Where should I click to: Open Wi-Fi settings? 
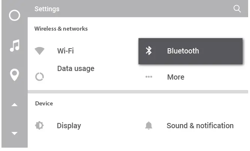point(65,51)
